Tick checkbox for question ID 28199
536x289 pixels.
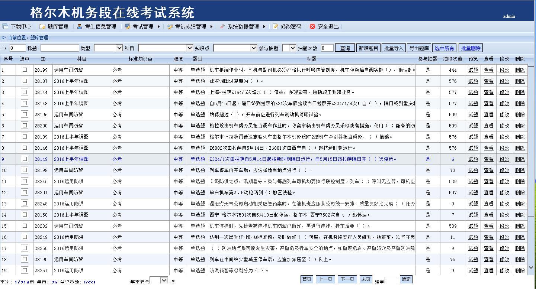[x=25, y=69]
